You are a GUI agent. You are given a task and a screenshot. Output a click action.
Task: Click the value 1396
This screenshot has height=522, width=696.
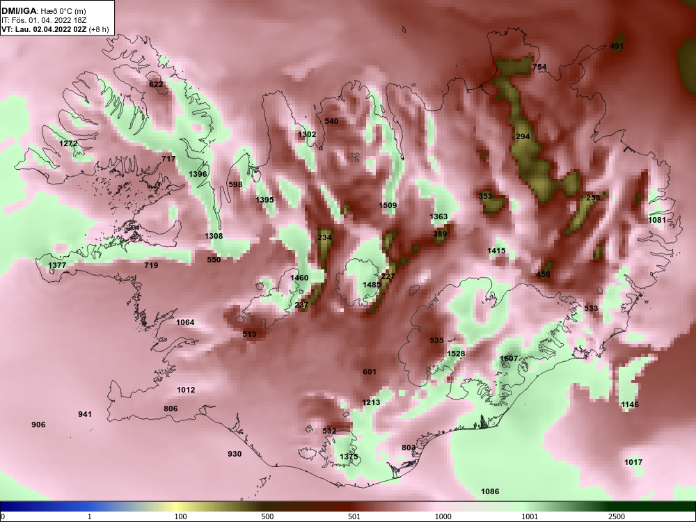[198, 175]
